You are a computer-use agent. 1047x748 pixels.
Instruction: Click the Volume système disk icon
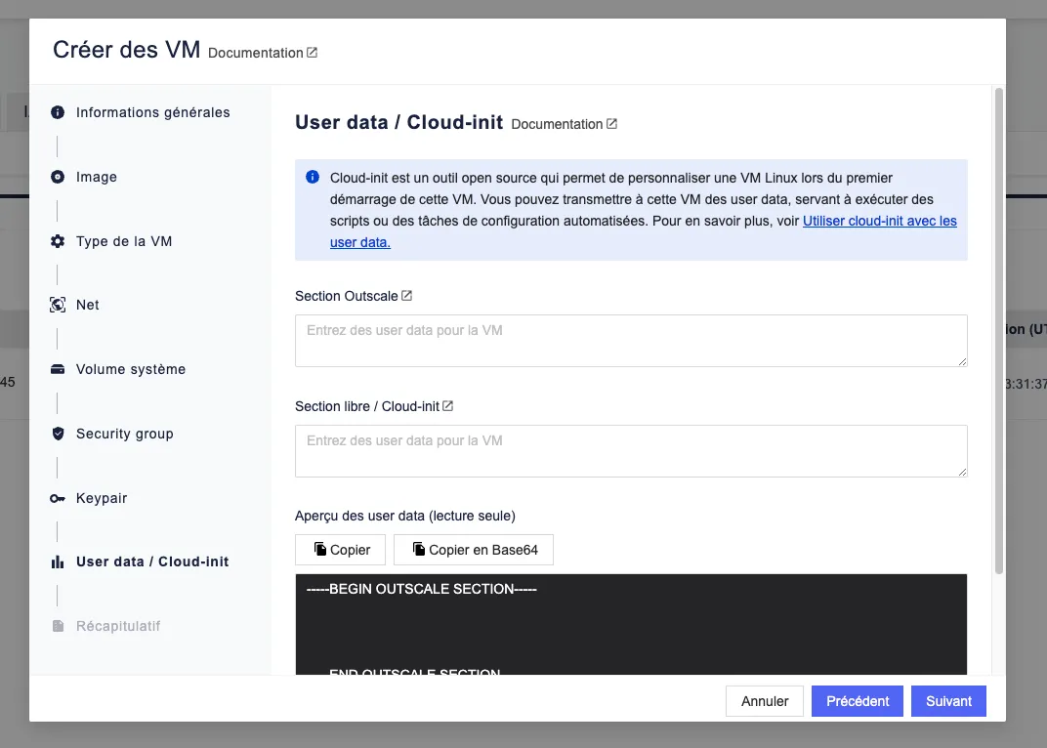tap(58, 369)
